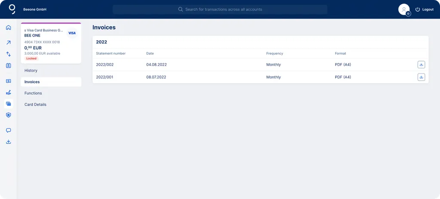Image resolution: width=440 pixels, height=199 pixels.
Task: Click Monthly in the 2022/002 row
Action: tap(273, 64)
